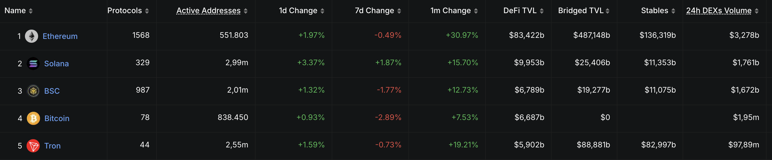Viewport: 772px width, 160px height.
Task: Open the Ethereum chain link
Action: click(60, 36)
